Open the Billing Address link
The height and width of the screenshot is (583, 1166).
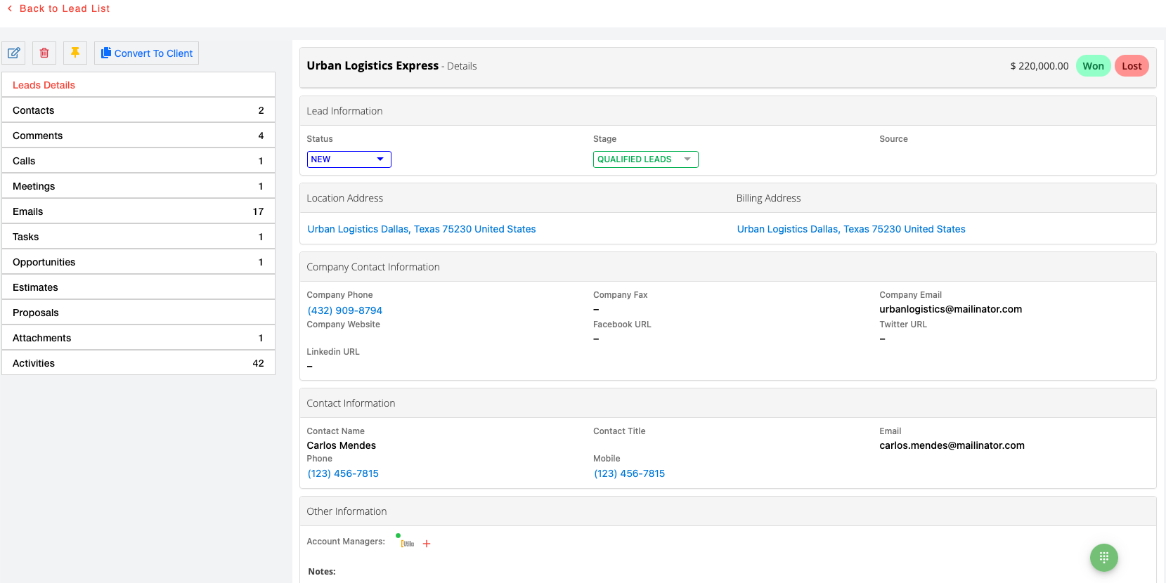pos(851,229)
